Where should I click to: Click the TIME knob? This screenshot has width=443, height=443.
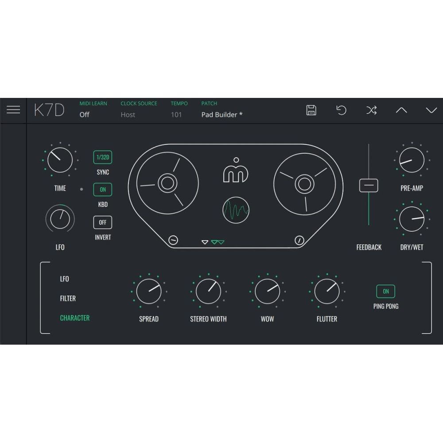click(x=60, y=160)
